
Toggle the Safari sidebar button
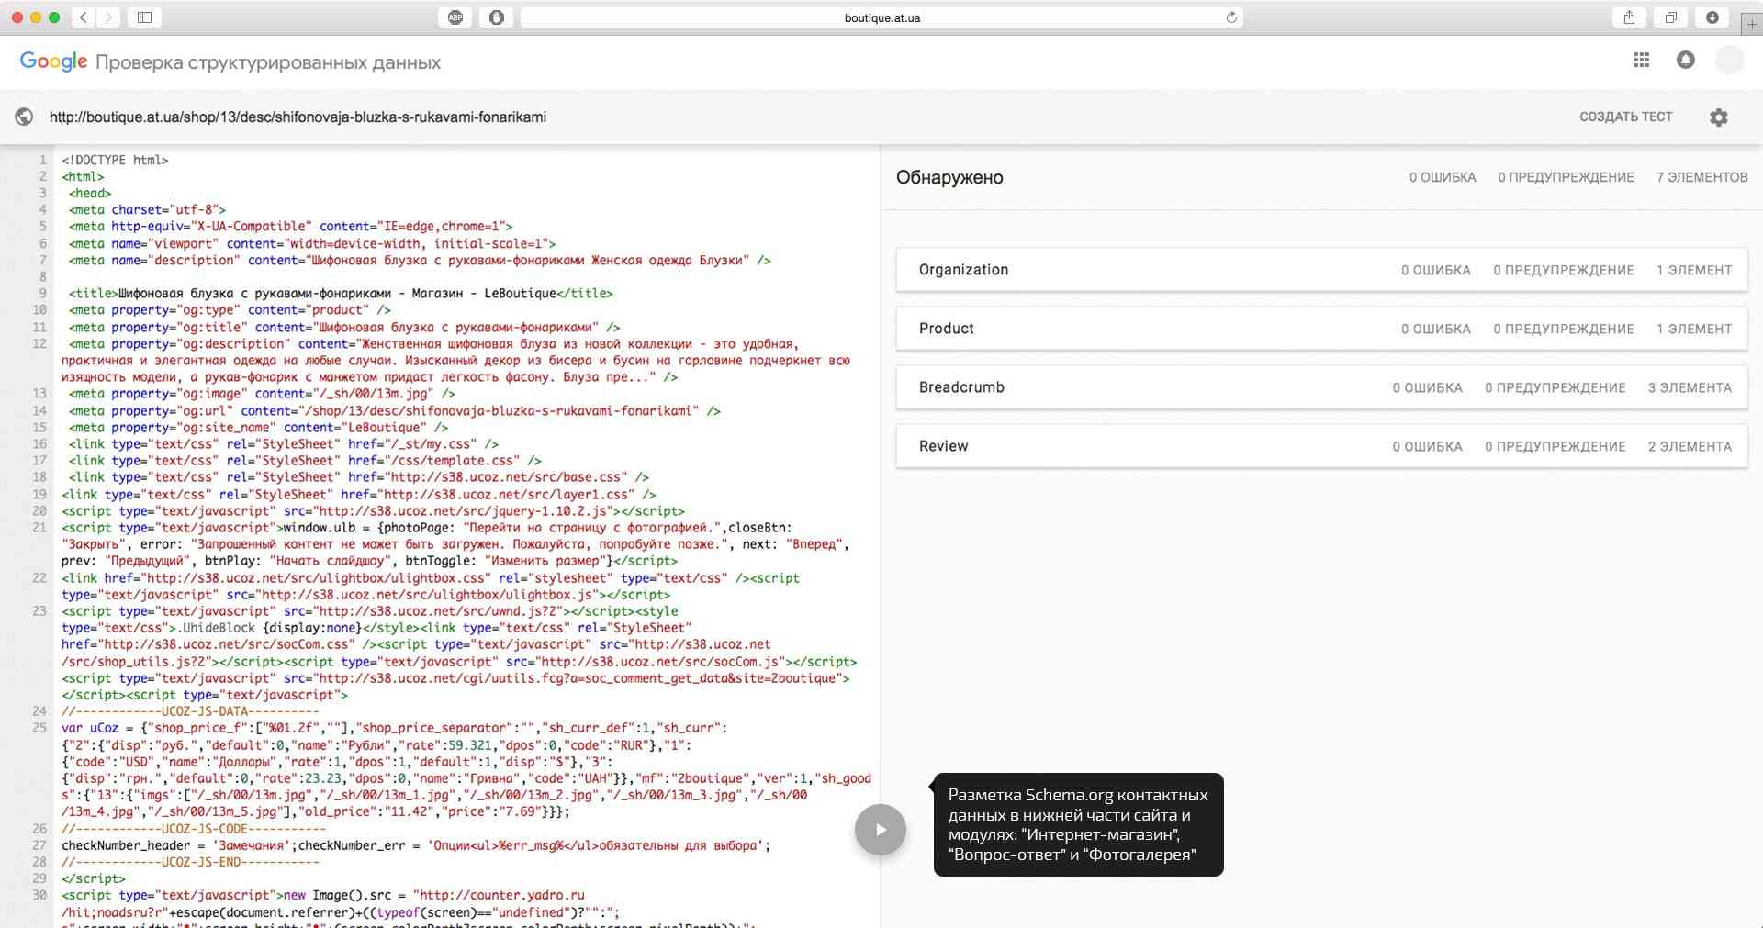click(x=144, y=17)
